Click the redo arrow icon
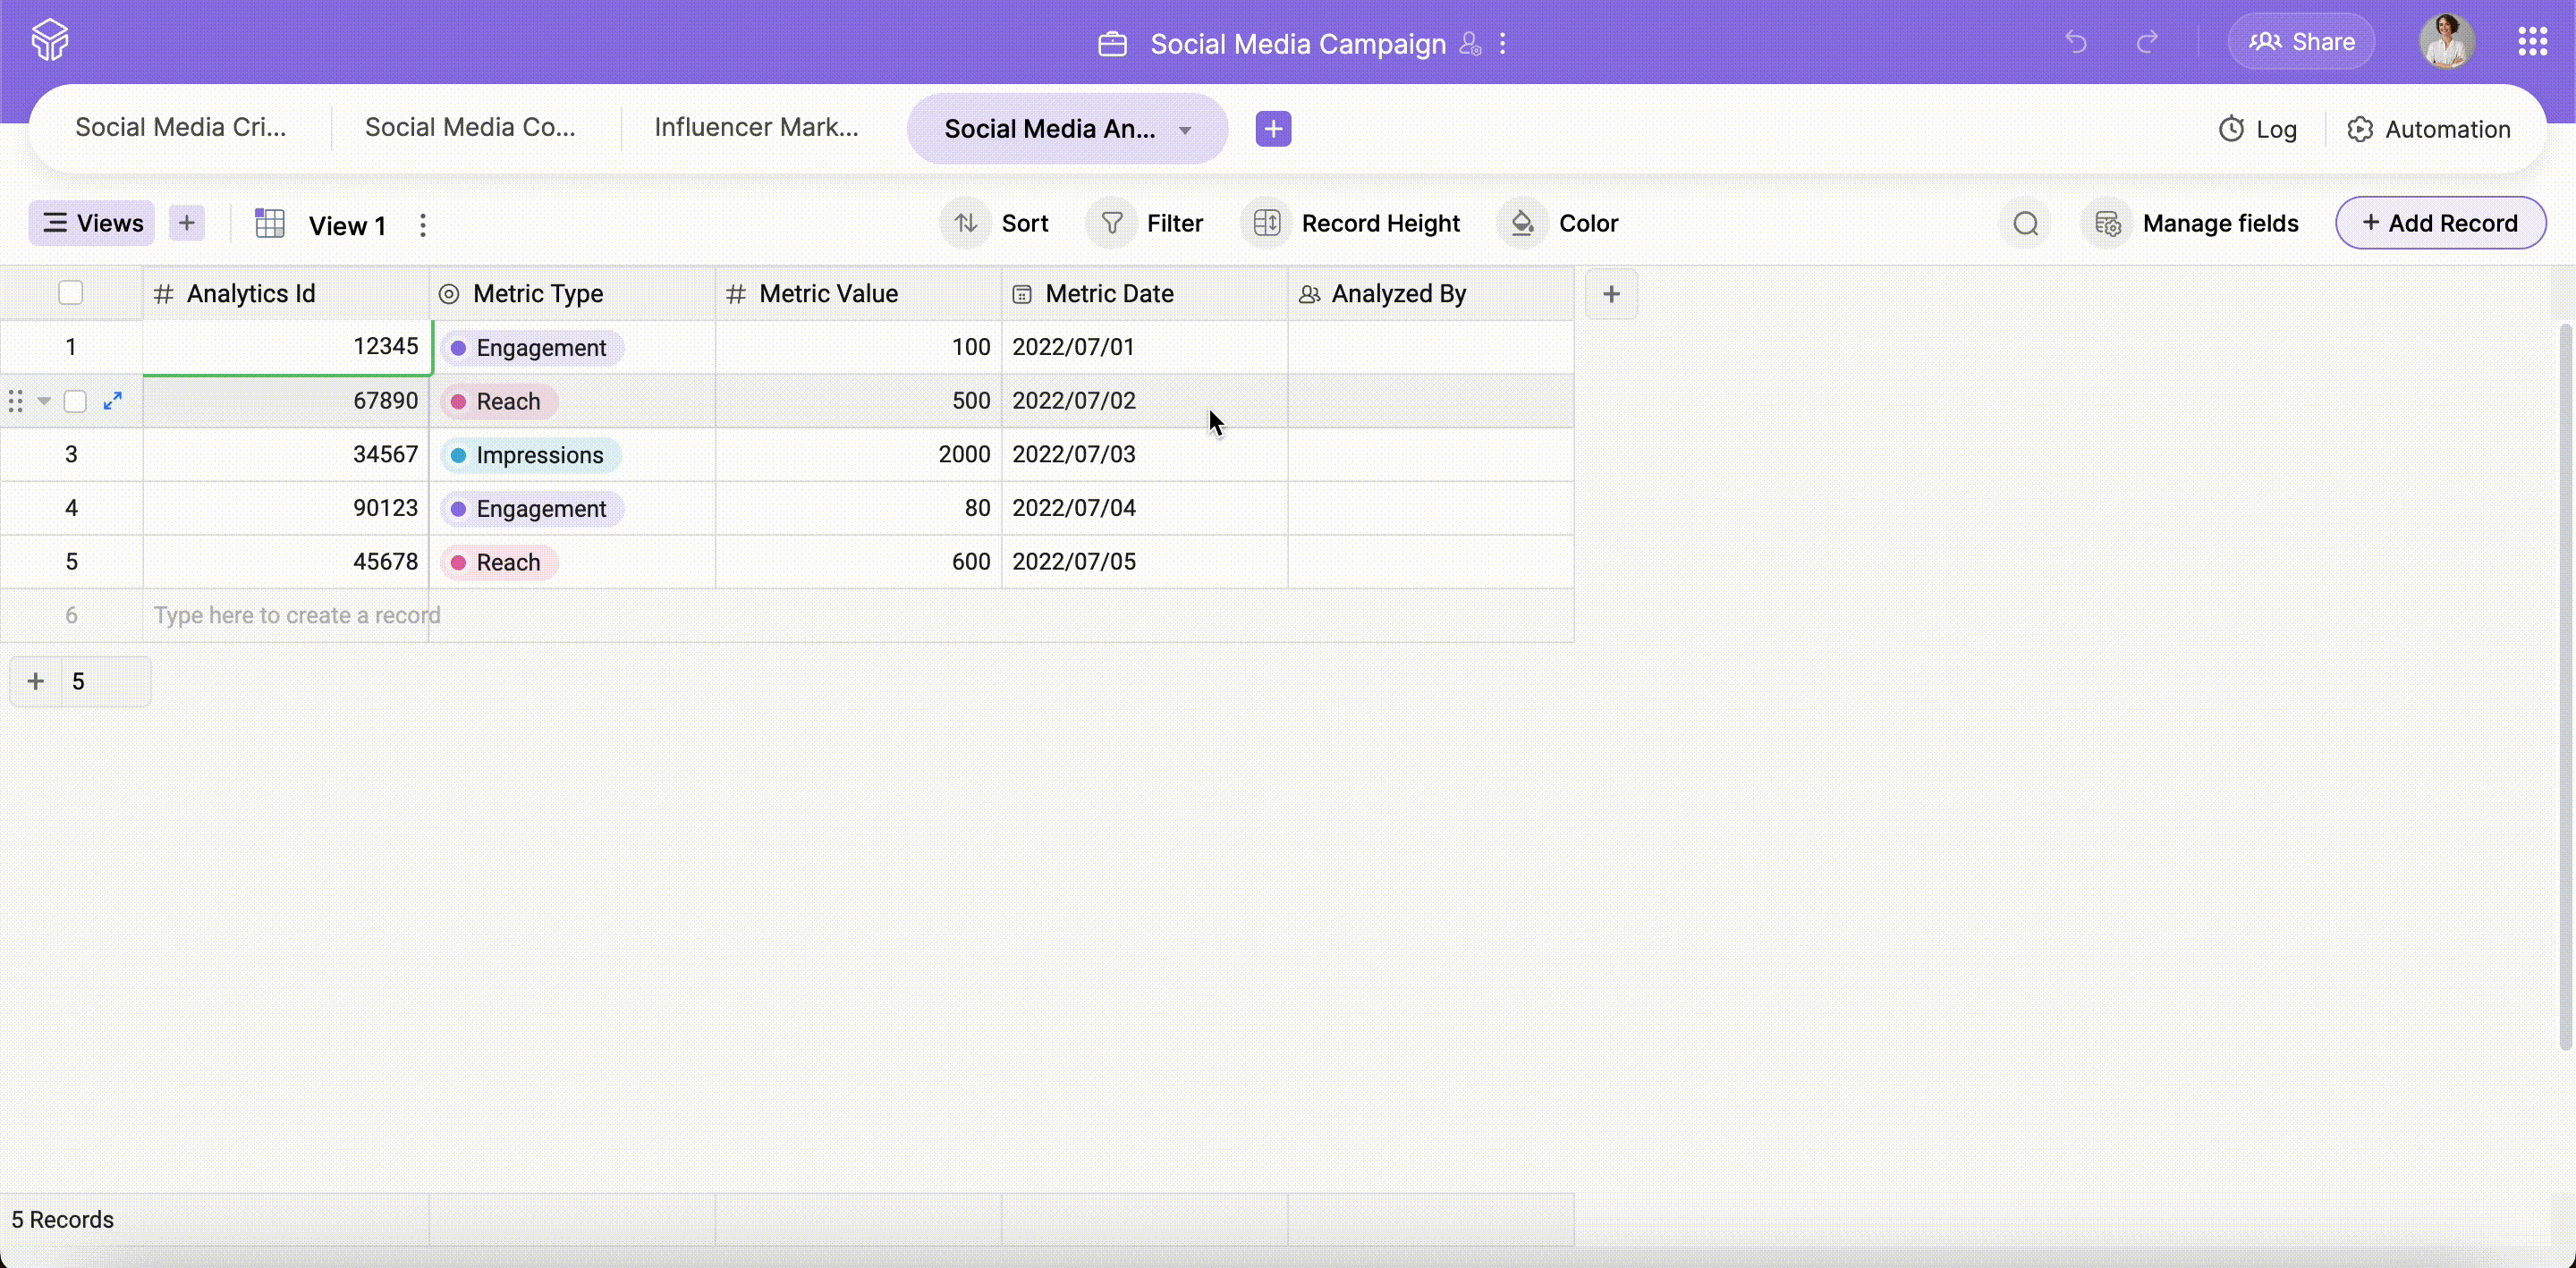The height and width of the screenshot is (1268, 2576). point(2146,42)
